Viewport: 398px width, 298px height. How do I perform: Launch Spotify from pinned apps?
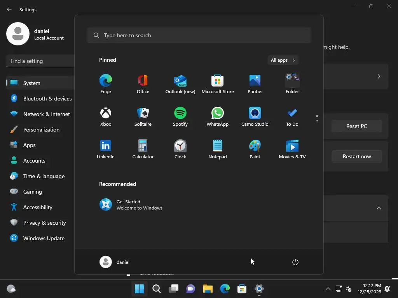(180, 117)
